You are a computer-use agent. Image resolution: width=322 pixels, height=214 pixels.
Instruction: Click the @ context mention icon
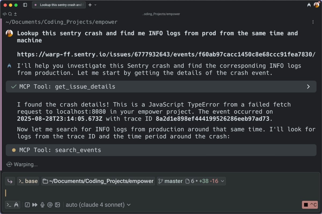50,205
